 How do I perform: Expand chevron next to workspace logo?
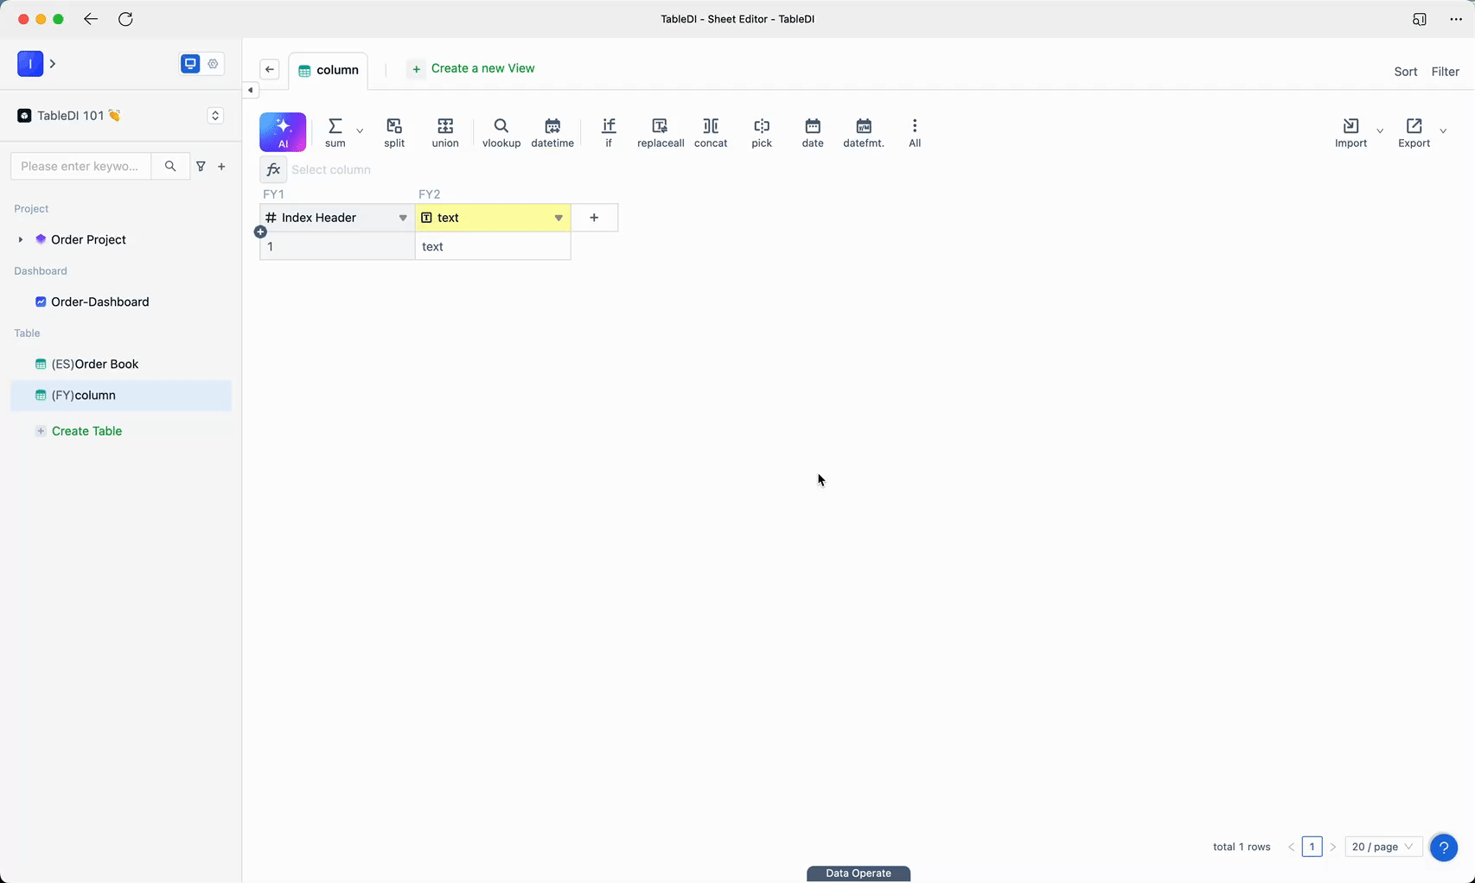53,63
